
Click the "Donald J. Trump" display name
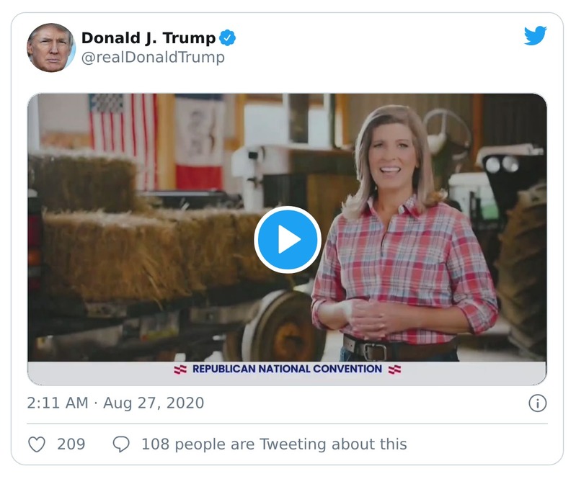[149, 38]
